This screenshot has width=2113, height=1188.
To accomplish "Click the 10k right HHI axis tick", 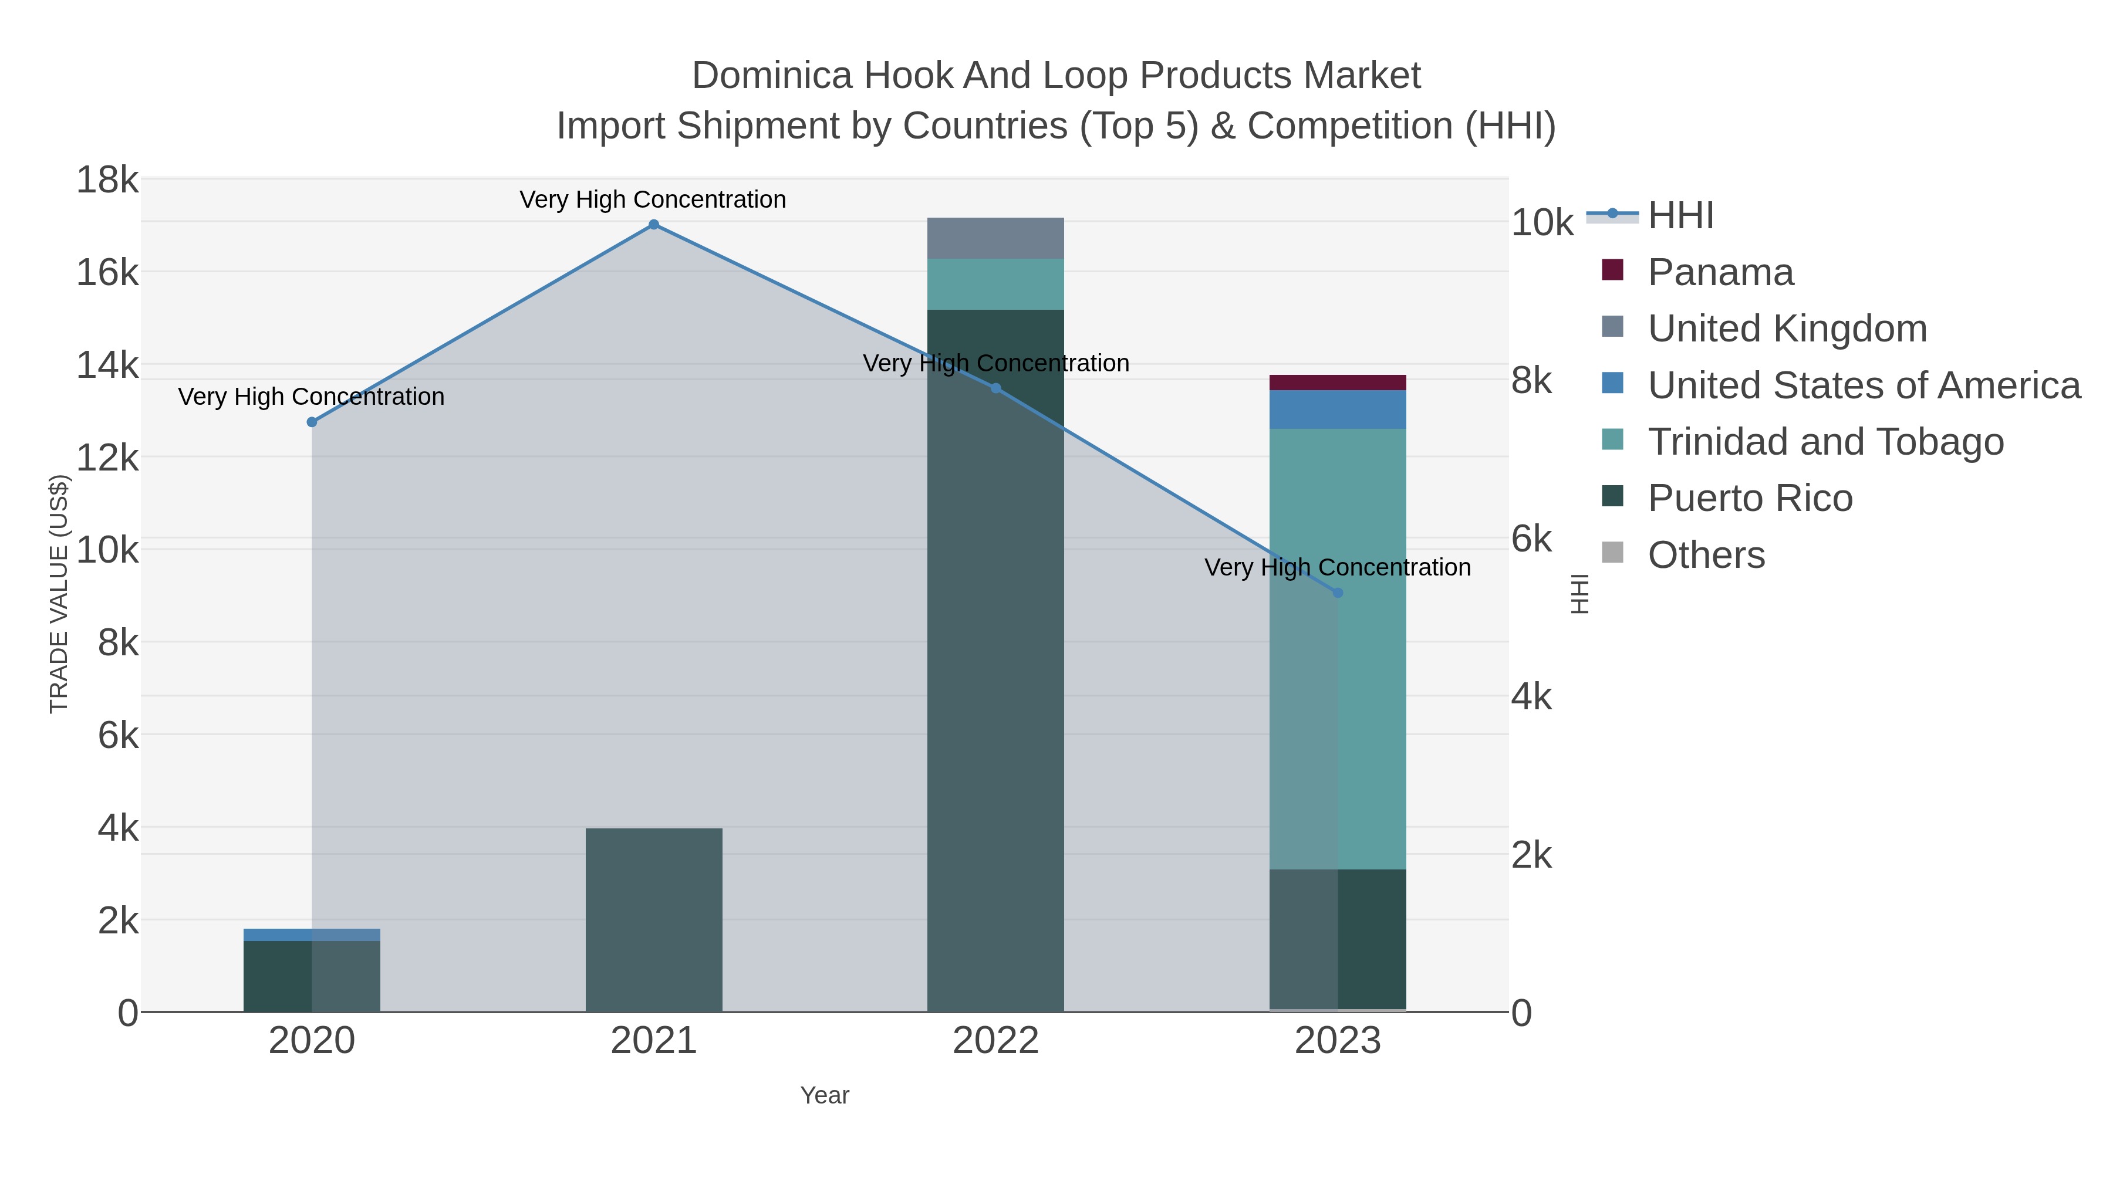I will click(x=1543, y=223).
